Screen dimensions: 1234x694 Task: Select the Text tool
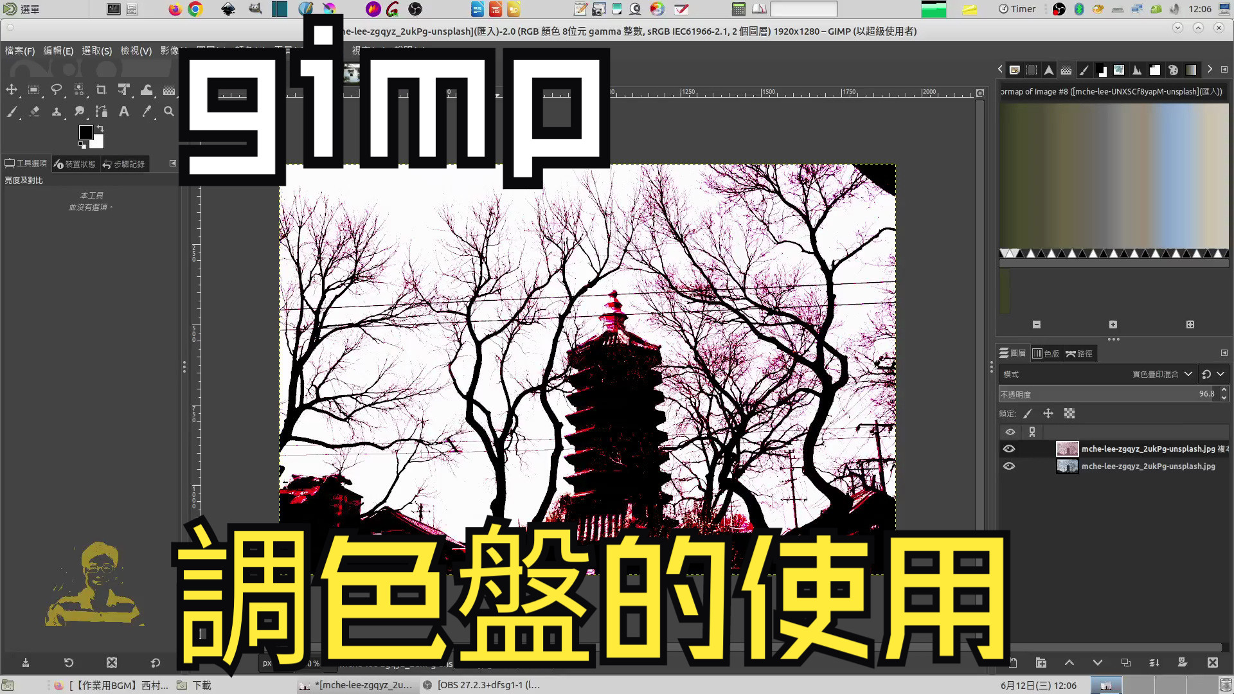coord(124,112)
